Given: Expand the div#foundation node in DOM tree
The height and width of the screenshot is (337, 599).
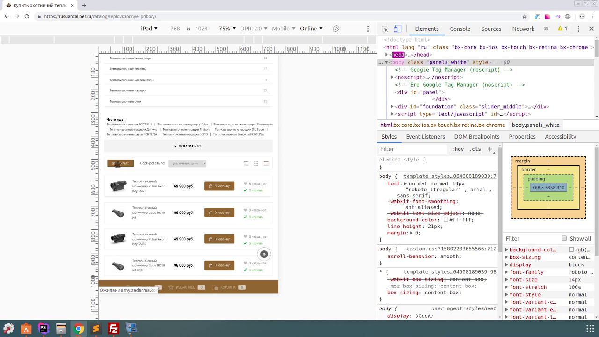Looking at the screenshot, I should tap(392, 107).
